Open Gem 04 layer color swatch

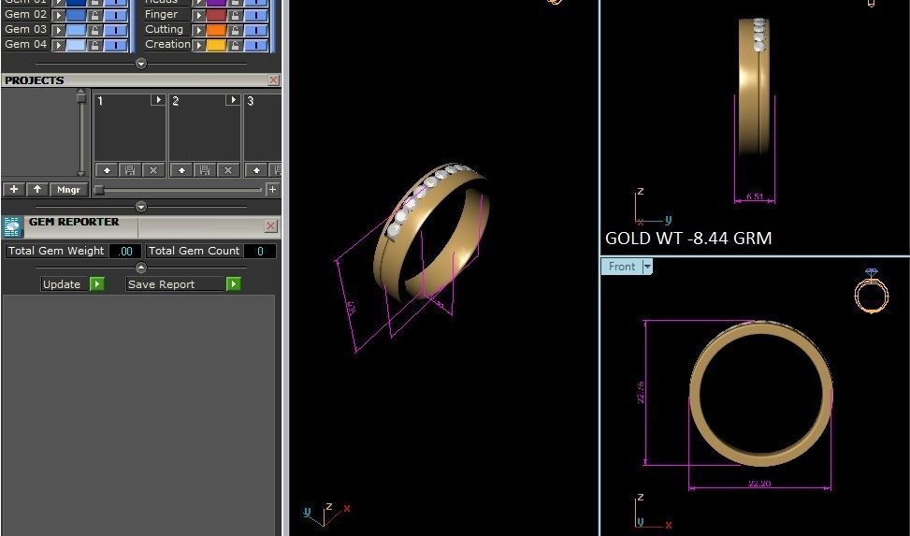coord(76,45)
